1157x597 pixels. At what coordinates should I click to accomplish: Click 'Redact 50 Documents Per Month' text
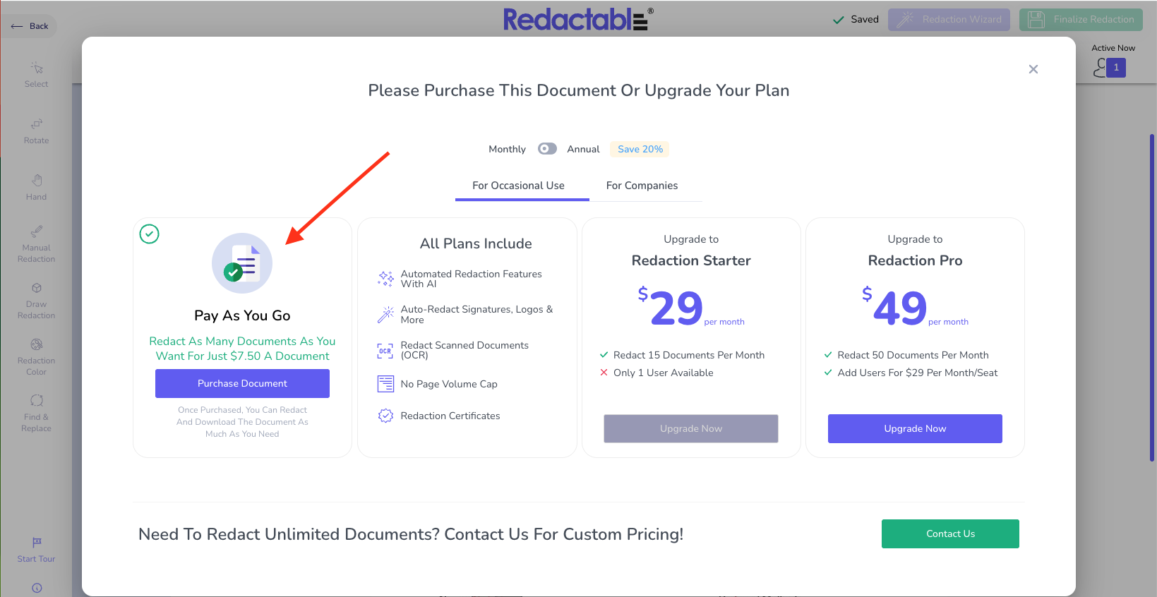pos(913,355)
